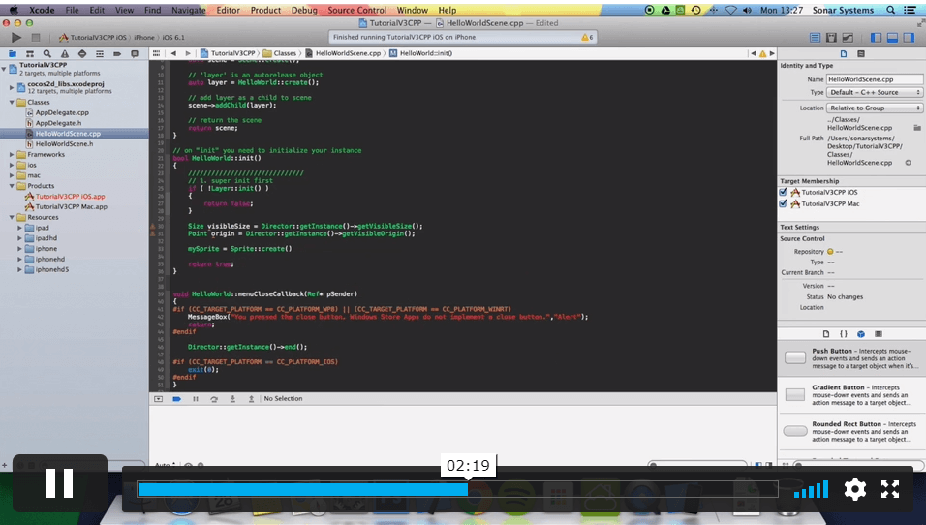Expand the ios folder
926x525 pixels.
pyautogui.click(x=12, y=166)
